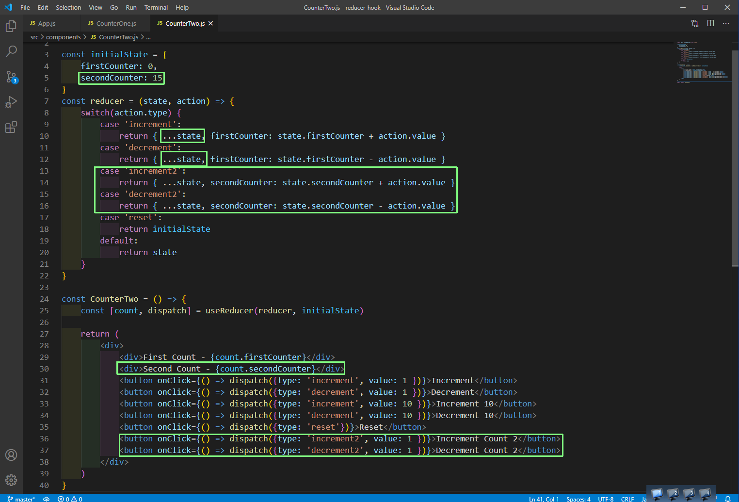Open the notifications bell icon
The width and height of the screenshot is (739, 502).
pyautogui.click(x=728, y=499)
